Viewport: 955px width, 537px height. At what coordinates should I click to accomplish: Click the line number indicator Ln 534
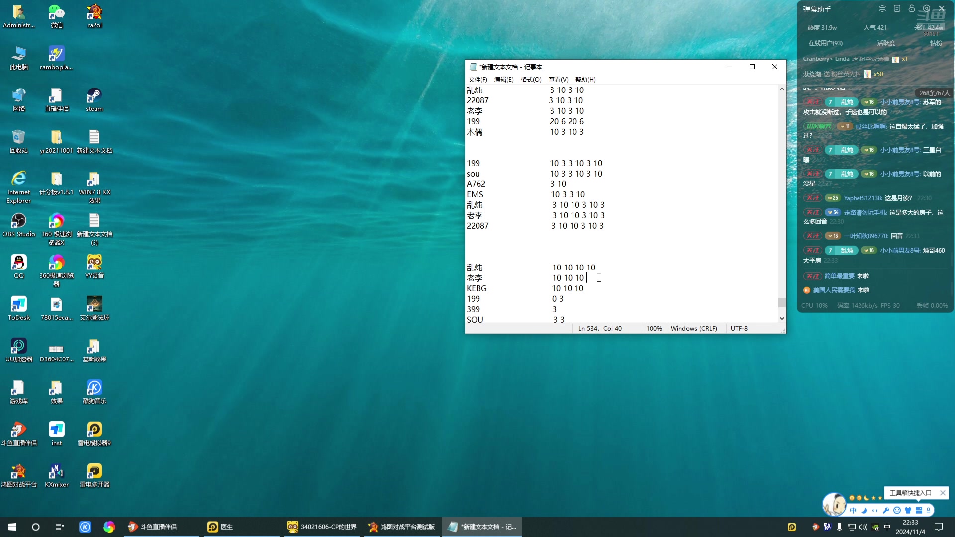click(x=588, y=328)
